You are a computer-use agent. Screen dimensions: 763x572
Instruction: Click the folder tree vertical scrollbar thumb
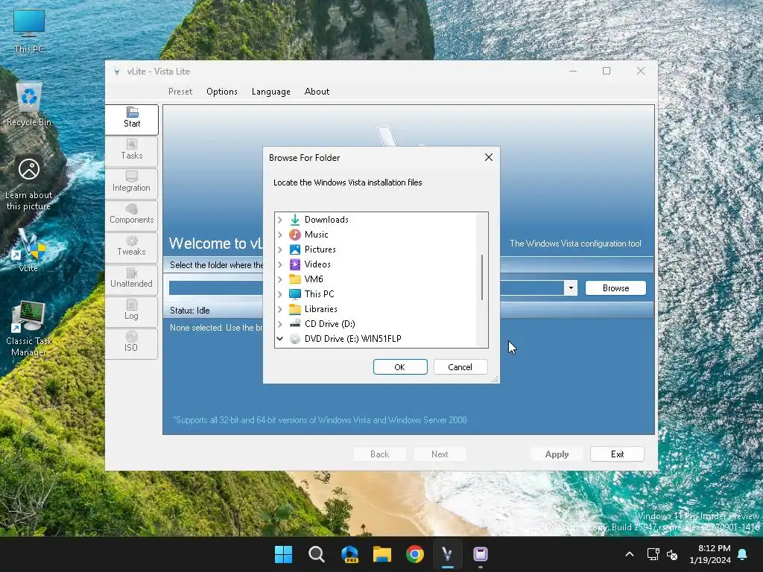point(482,277)
